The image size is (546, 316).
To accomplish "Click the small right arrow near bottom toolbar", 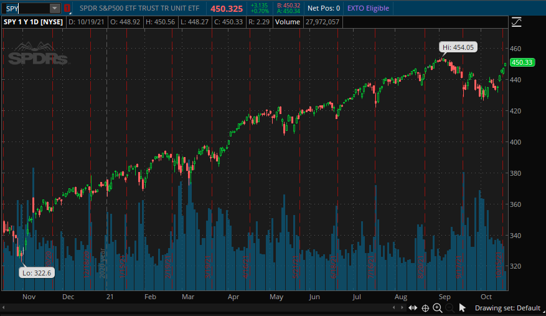I will tap(402, 308).
